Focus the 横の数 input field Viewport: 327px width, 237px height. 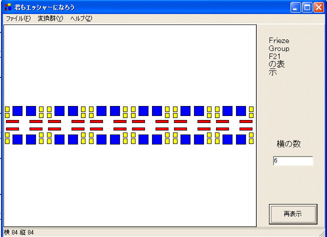293,161
